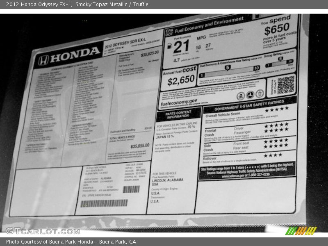Click the "4.7" gallons per 100 miles
The image size is (328, 246).
176,60
